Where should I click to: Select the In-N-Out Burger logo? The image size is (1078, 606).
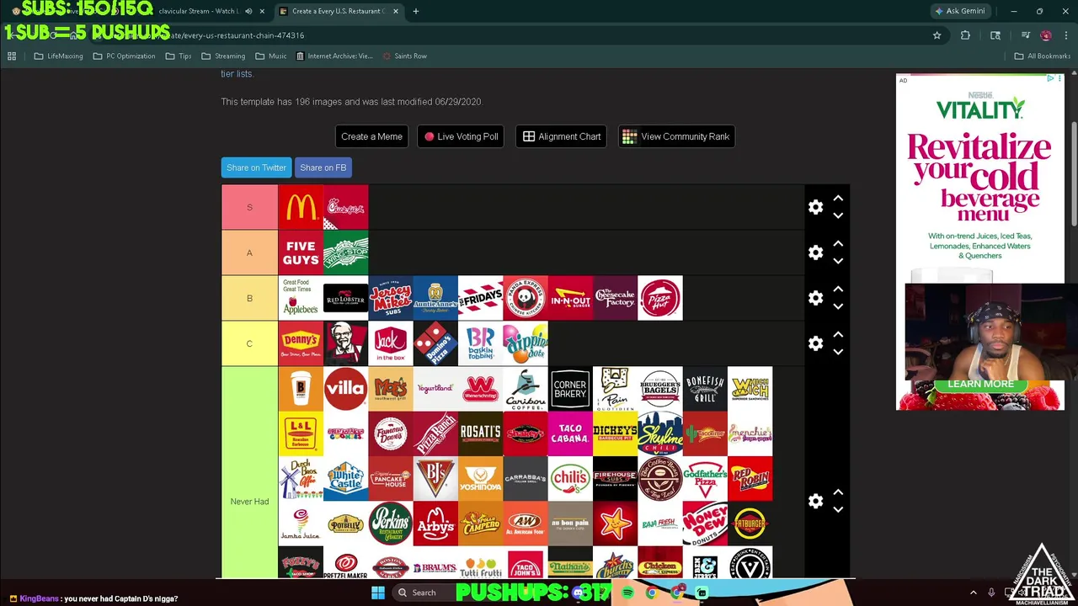pos(570,298)
